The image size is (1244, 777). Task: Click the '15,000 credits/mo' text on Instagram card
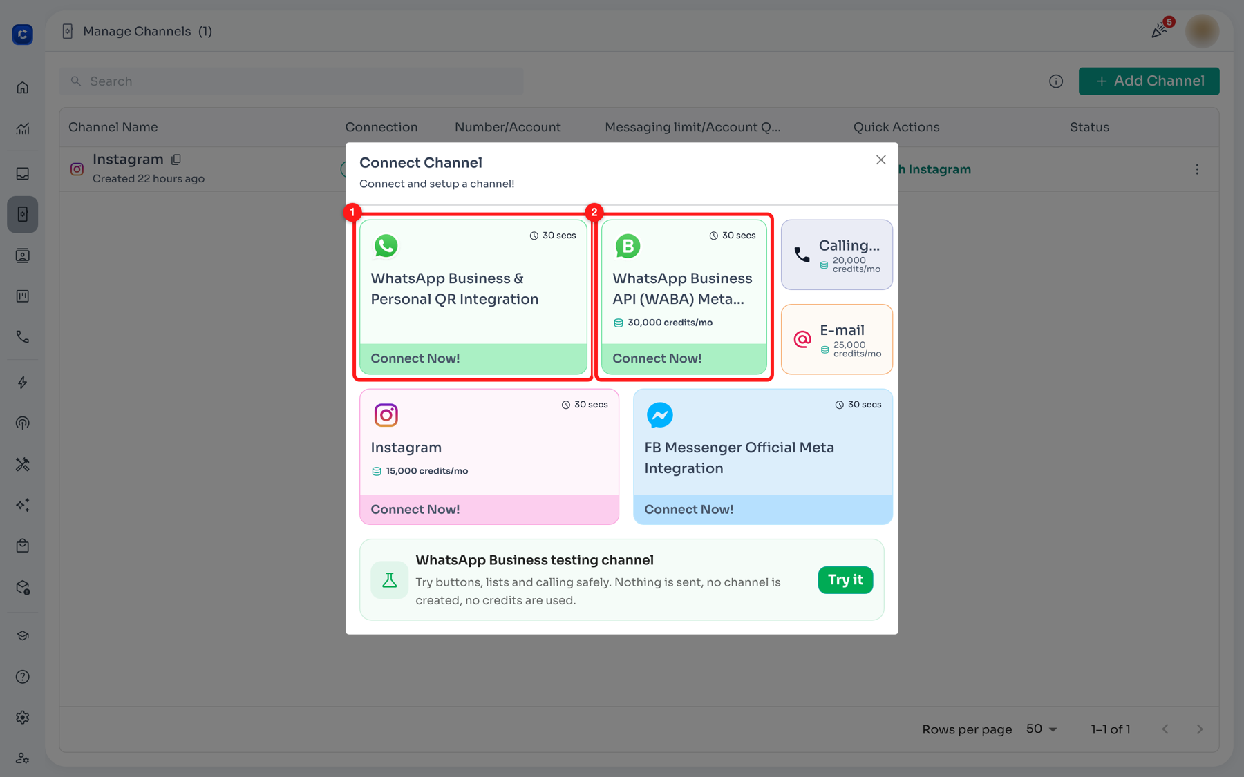tap(426, 471)
